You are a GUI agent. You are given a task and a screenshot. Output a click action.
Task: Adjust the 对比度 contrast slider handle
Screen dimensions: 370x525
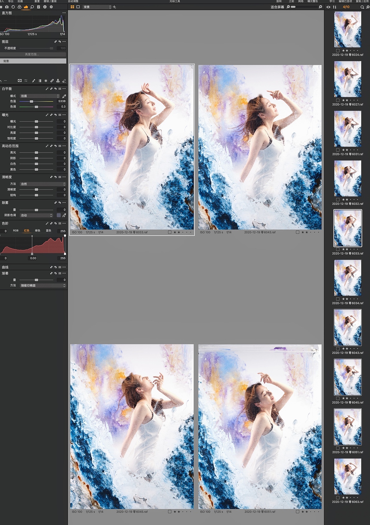[36, 127]
